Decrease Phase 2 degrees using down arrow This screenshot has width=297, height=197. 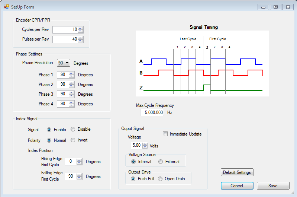71,86
